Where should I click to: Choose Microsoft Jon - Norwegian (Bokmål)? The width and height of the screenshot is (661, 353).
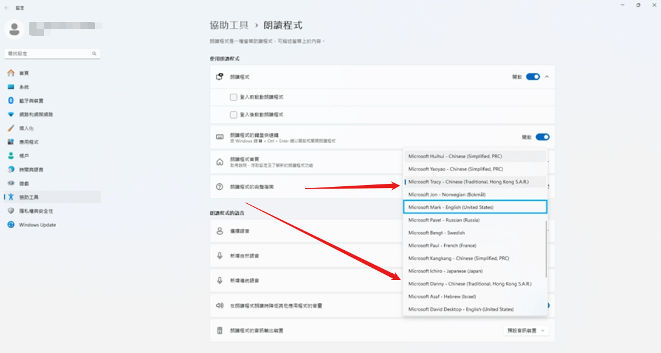pos(475,195)
